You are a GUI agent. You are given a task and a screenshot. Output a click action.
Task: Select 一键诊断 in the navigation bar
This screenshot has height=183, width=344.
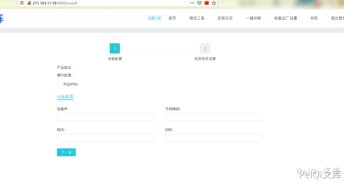(253, 18)
